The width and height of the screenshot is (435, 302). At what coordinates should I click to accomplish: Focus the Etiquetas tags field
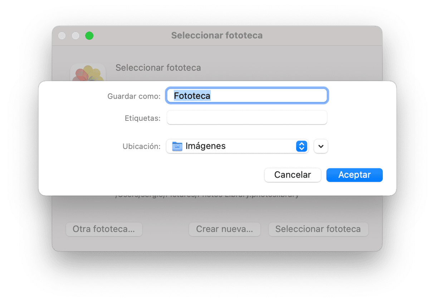[x=247, y=118]
